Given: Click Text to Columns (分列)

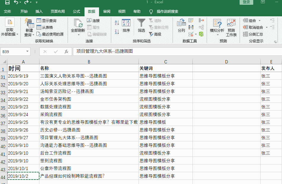Looking at the screenshot, I should (181, 25).
